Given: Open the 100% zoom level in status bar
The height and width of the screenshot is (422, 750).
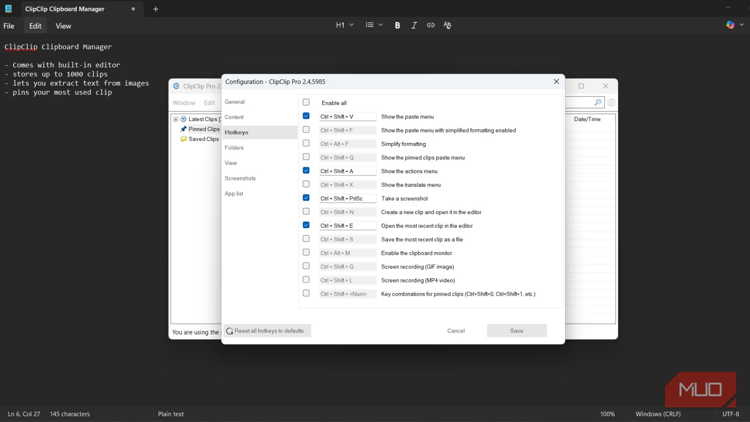Looking at the screenshot, I should pyautogui.click(x=607, y=414).
